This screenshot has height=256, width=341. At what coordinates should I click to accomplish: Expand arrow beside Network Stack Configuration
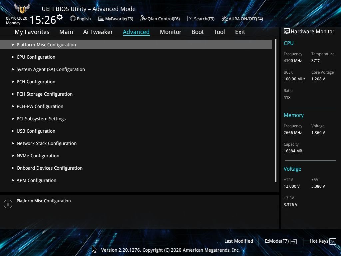point(13,143)
